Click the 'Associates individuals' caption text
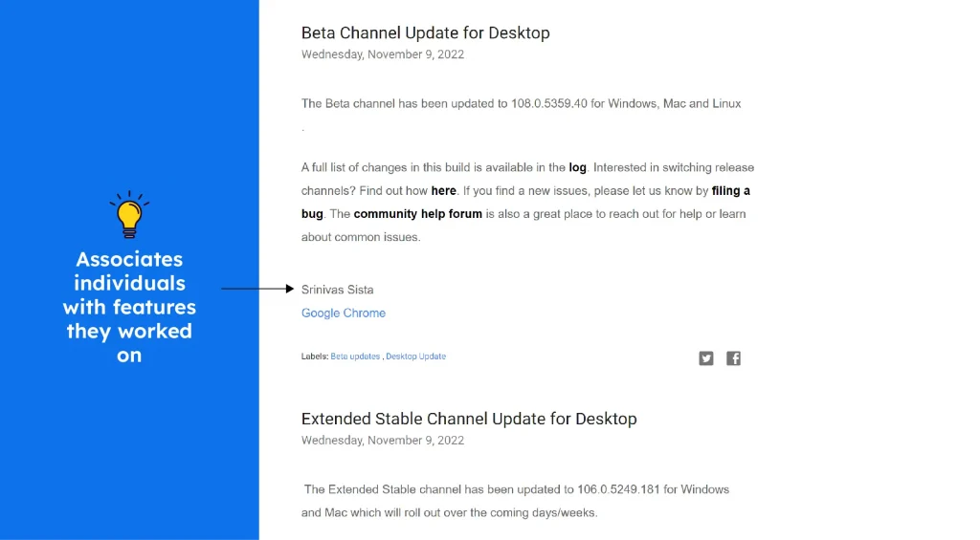The height and width of the screenshot is (540, 980). click(129, 307)
